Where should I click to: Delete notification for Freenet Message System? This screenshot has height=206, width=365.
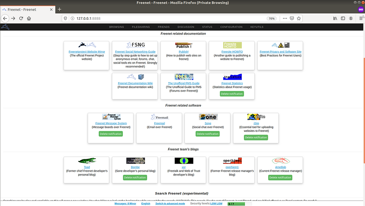[111, 134]
